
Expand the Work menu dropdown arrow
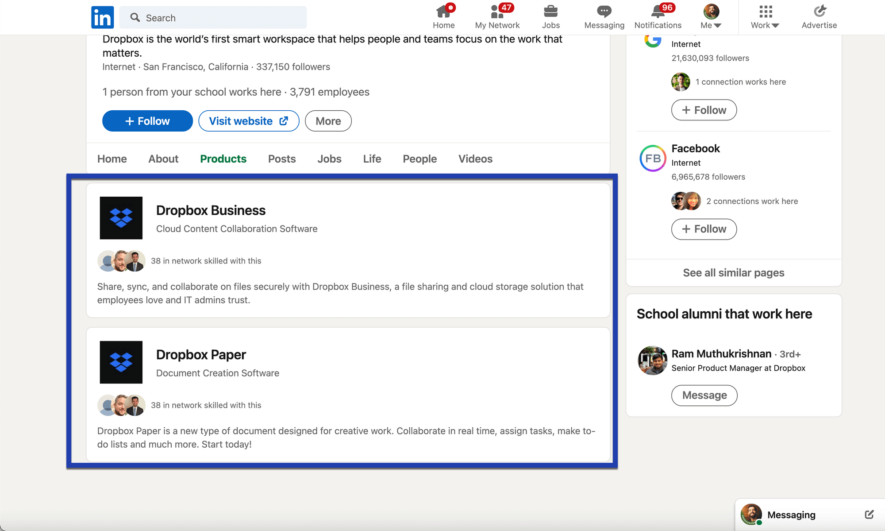click(776, 25)
